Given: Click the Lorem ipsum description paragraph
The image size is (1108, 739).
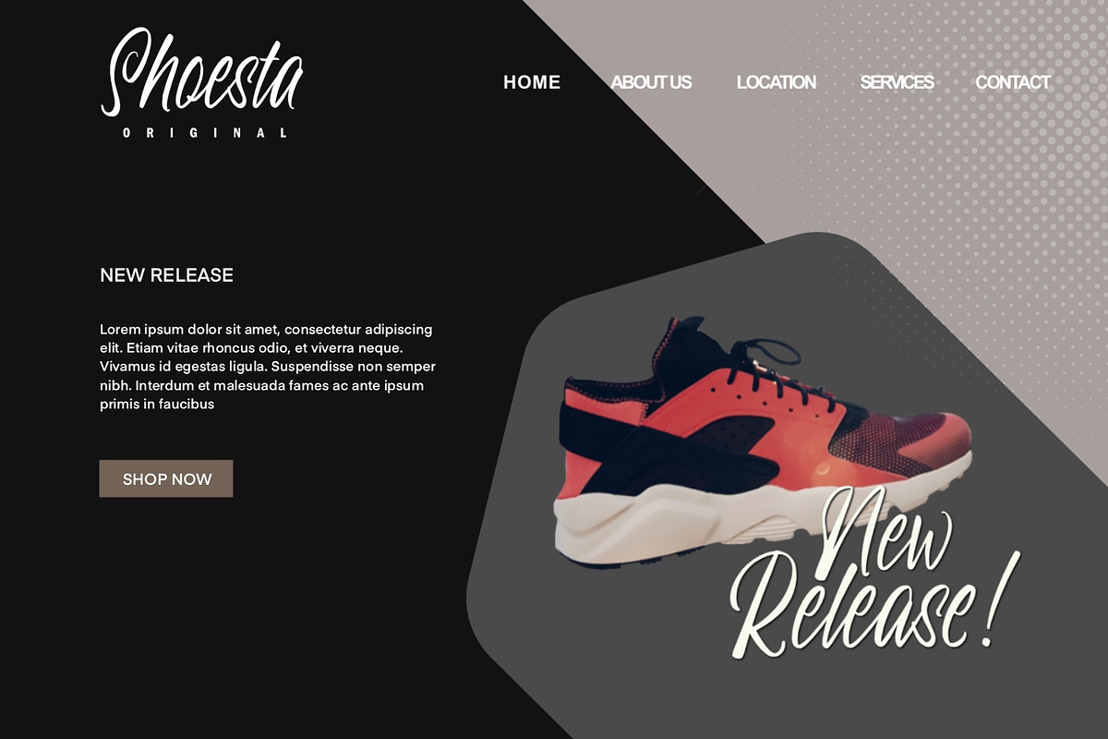Looking at the screenshot, I should point(267,367).
